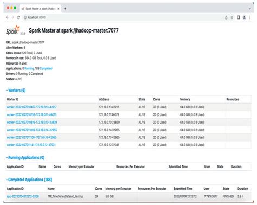Open worker link ending in 172.19.0.15-42965

coord(31,137)
